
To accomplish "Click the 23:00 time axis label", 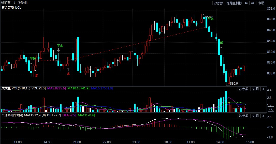I will pyautogui.click(x=136, y=142).
